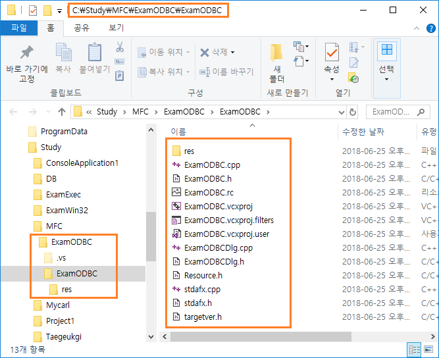Expand the Delete (삭제) dropdown arrow

[x=232, y=53]
